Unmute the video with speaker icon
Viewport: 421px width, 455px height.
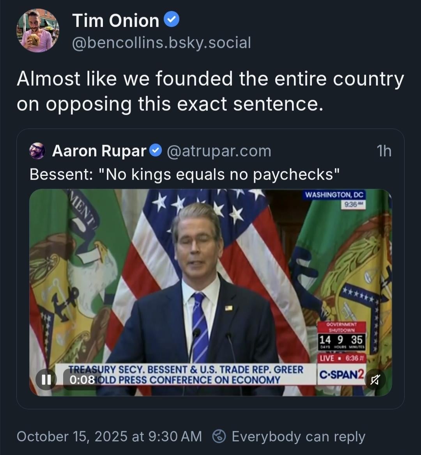click(375, 379)
